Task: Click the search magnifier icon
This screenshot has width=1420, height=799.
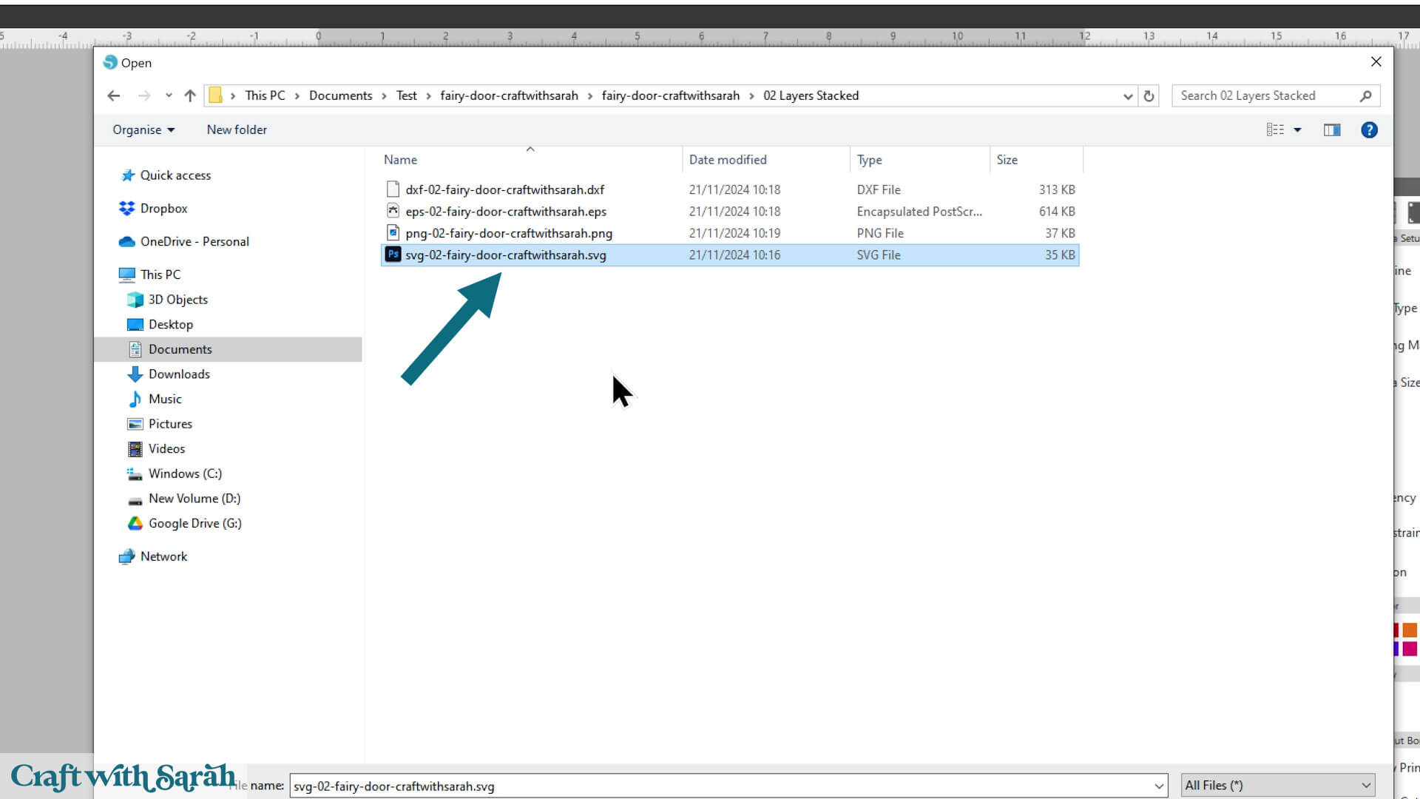Action: click(1365, 95)
